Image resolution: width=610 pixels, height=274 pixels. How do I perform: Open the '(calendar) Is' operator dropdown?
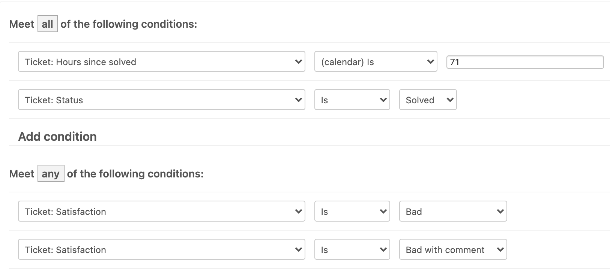click(x=375, y=62)
